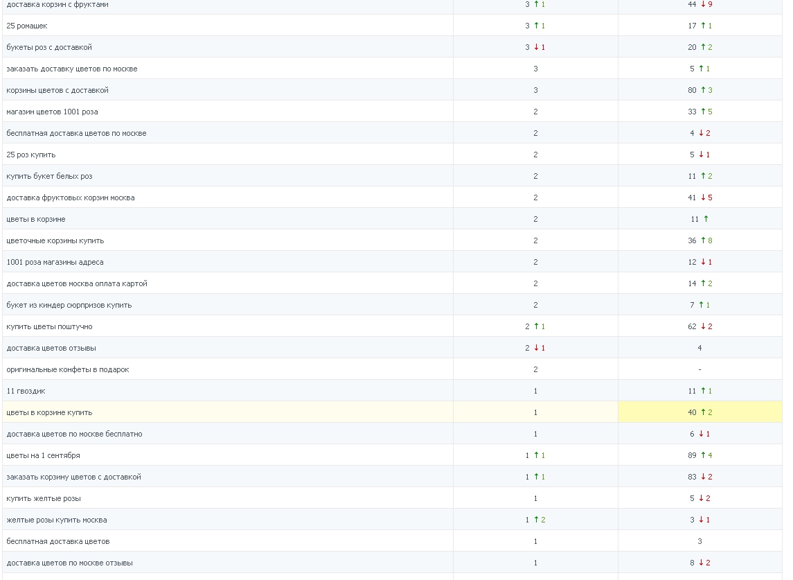The image size is (793, 580).
Task: Select frequency '2 ↑1' for поштучно row
Action: pyautogui.click(x=535, y=327)
